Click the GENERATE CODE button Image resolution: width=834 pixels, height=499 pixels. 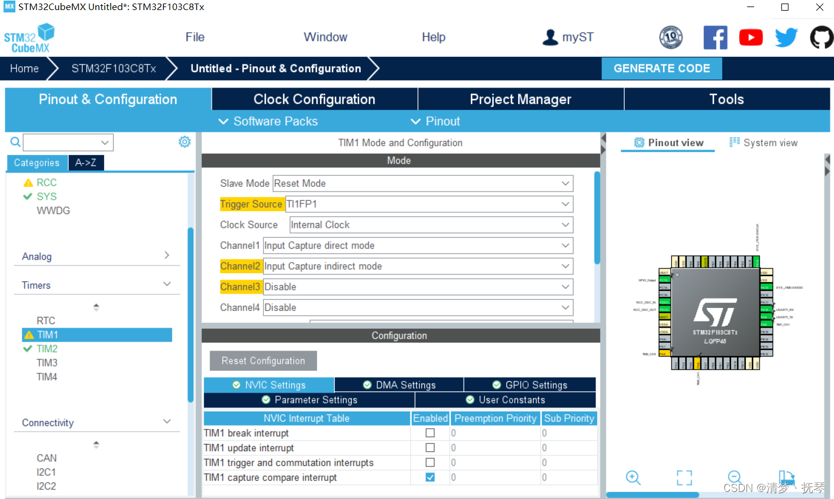point(662,69)
